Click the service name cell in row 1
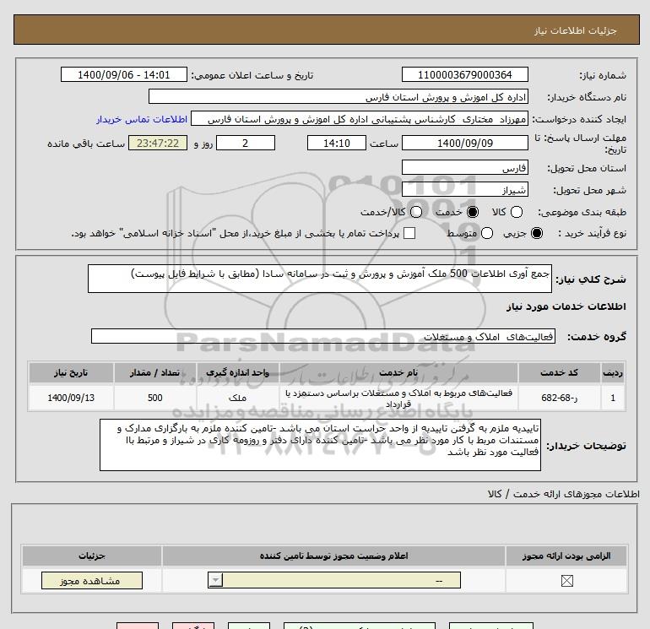The image size is (650, 629). pos(398,398)
